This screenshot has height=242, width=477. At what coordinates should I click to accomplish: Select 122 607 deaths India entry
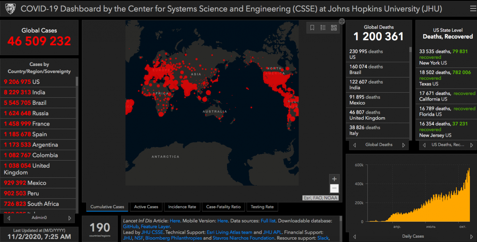(378, 85)
